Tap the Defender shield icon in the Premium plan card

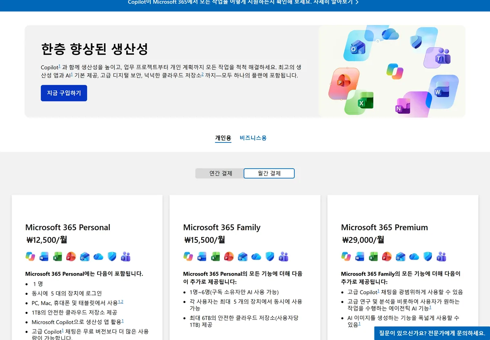(428, 256)
